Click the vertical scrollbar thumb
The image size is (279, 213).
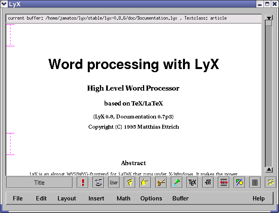(x=269, y=23)
